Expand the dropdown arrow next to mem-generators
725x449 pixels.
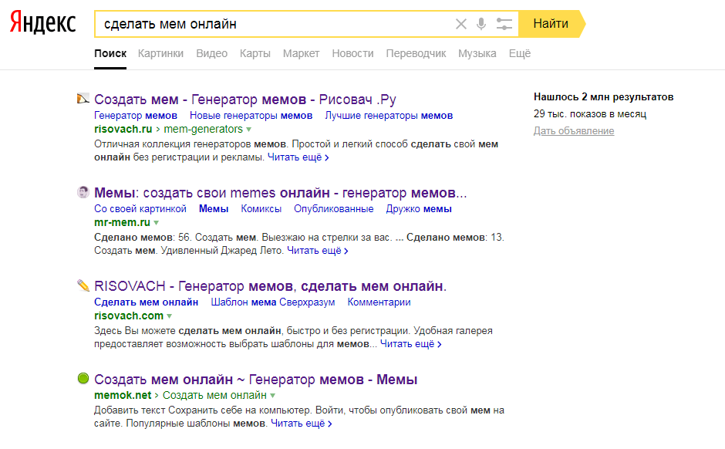249,130
